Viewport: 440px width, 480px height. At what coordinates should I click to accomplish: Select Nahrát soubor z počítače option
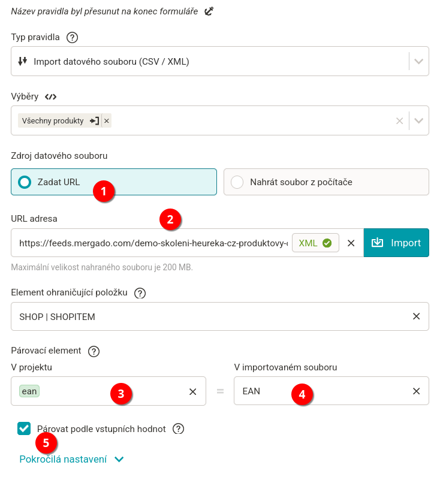(237, 182)
